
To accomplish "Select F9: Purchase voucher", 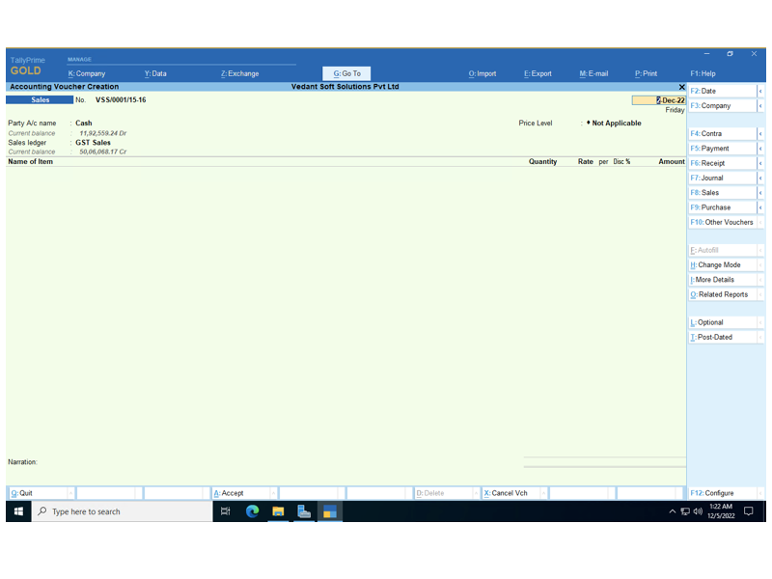I will [x=722, y=207].
